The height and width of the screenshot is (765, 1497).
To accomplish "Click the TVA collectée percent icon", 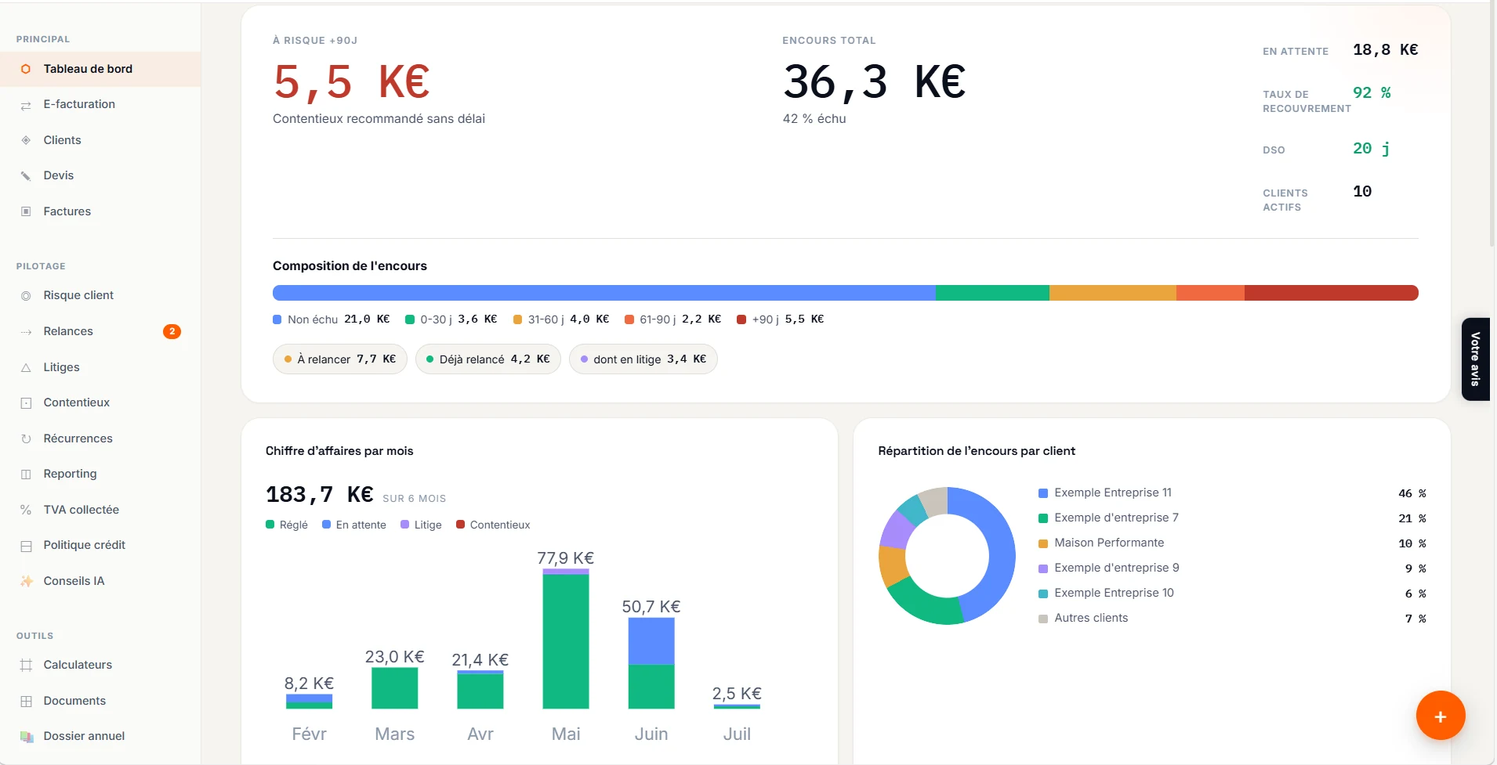I will [26, 510].
